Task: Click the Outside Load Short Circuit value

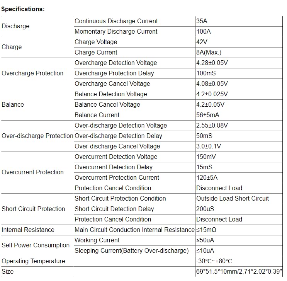Action: [233, 199]
